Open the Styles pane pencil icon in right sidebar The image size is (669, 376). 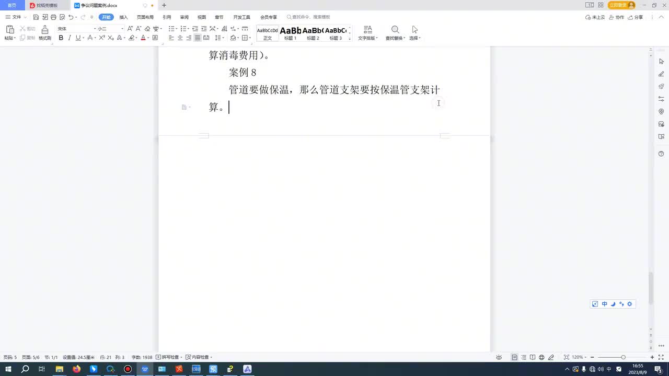click(x=661, y=74)
